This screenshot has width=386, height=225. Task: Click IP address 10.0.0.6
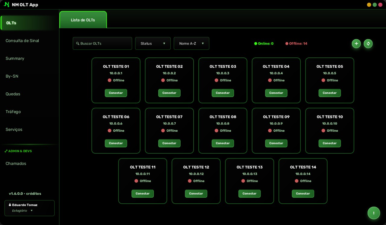pos(116,123)
